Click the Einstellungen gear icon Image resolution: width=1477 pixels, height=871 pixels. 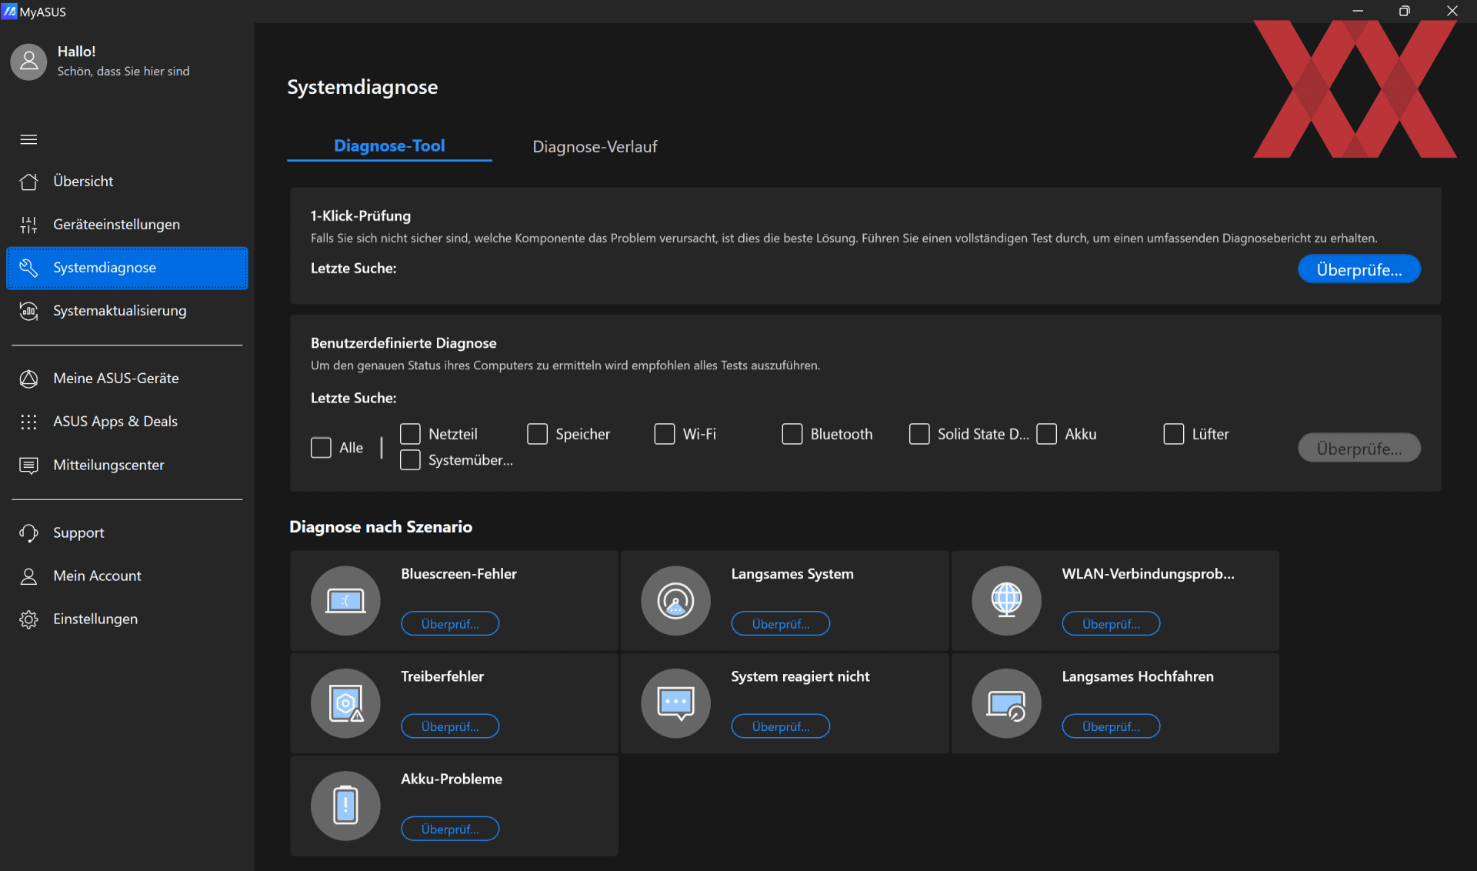[x=28, y=619]
